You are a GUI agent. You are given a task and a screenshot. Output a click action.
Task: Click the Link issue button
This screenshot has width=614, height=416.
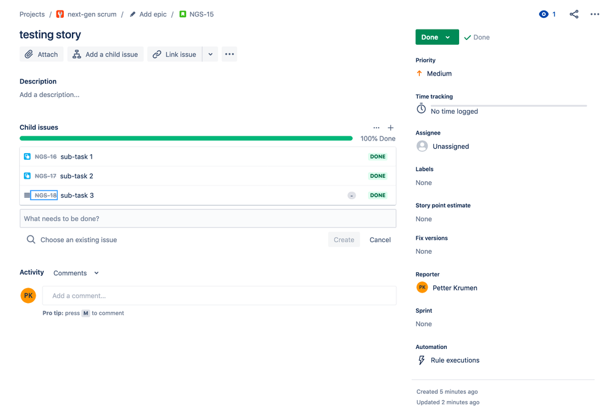[x=175, y=55]
